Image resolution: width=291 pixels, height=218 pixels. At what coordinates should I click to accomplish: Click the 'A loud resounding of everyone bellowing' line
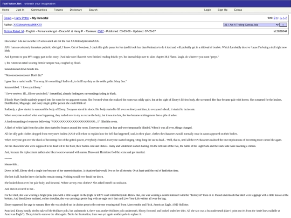(x=61, y=122)
